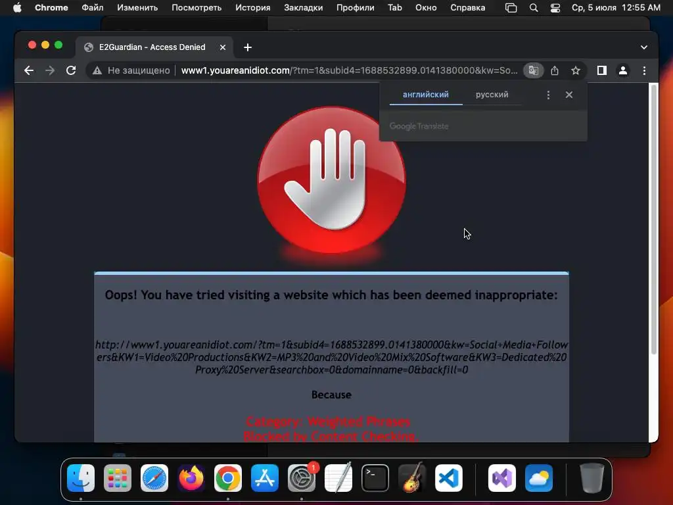The height and width of the screenshot is (505, 673).
Task: Open the Tab menu in menu bar
Action: coord(395,8)
